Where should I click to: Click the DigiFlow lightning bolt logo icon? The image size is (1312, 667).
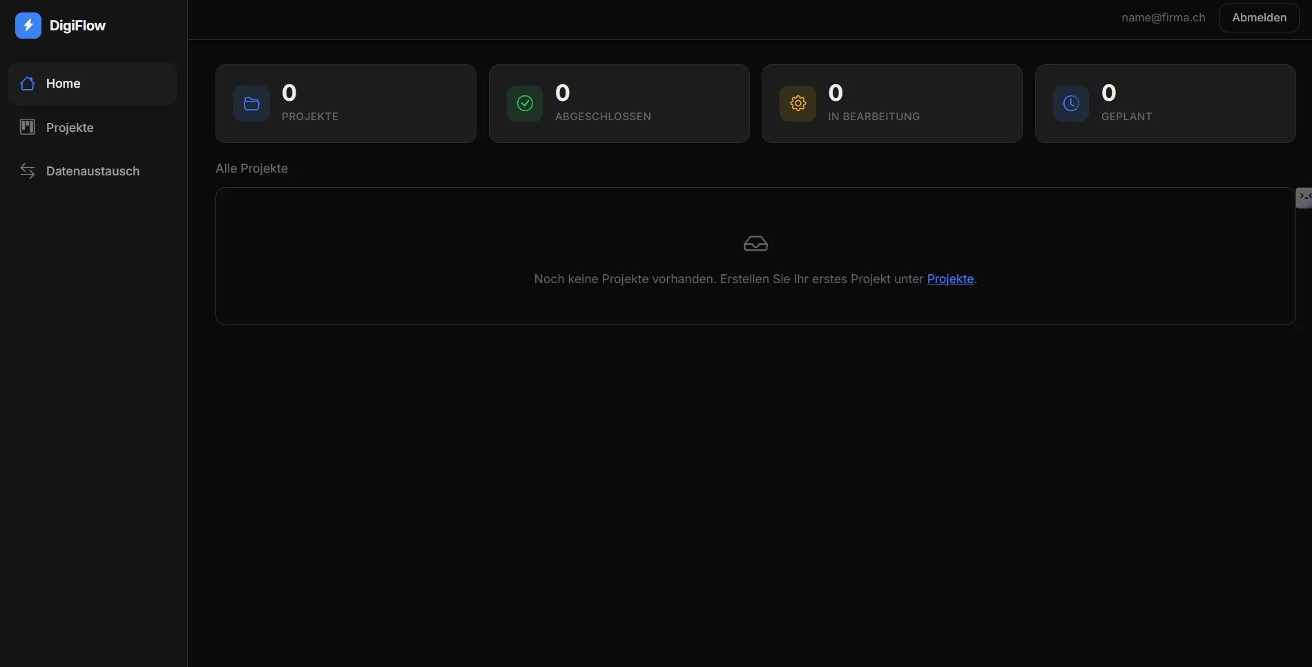tap(28, 26)
